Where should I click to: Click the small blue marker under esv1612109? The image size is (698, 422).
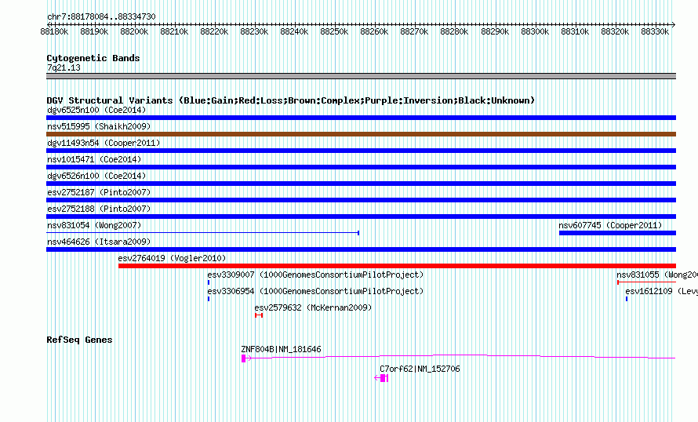(x=627, y=299)
